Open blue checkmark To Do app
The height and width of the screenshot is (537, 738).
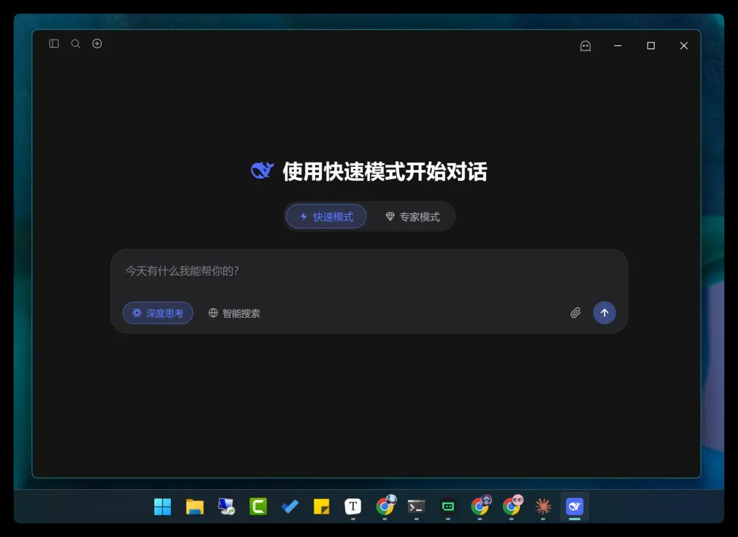click(290, 507)
